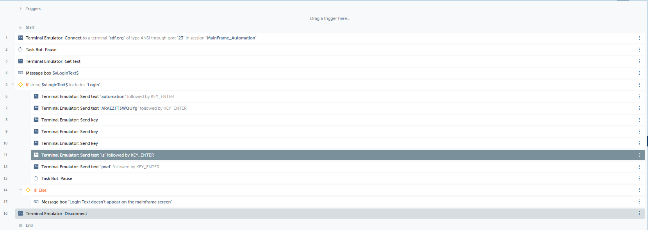Click the diamond icon on the If: Else row
This screenshot has width=648, height=230.
click(29, 190)
